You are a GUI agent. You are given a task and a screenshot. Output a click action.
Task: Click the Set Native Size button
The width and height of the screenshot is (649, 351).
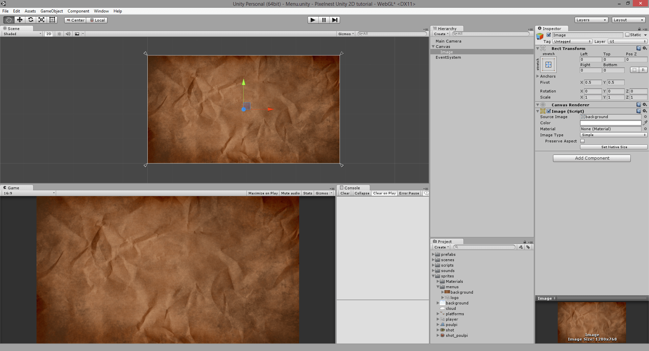[613, 147]
